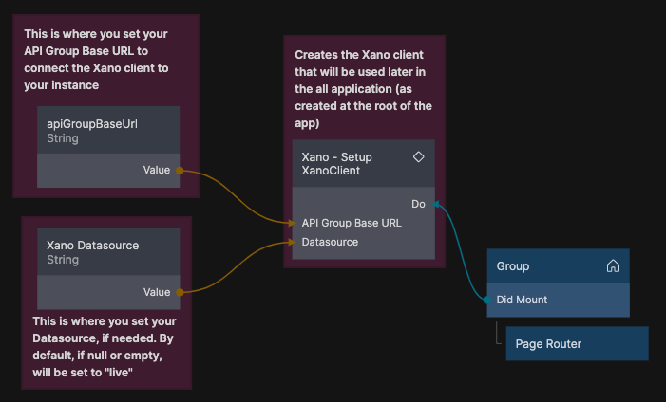Click the API Group Base URL port label

tap(351, 223)
